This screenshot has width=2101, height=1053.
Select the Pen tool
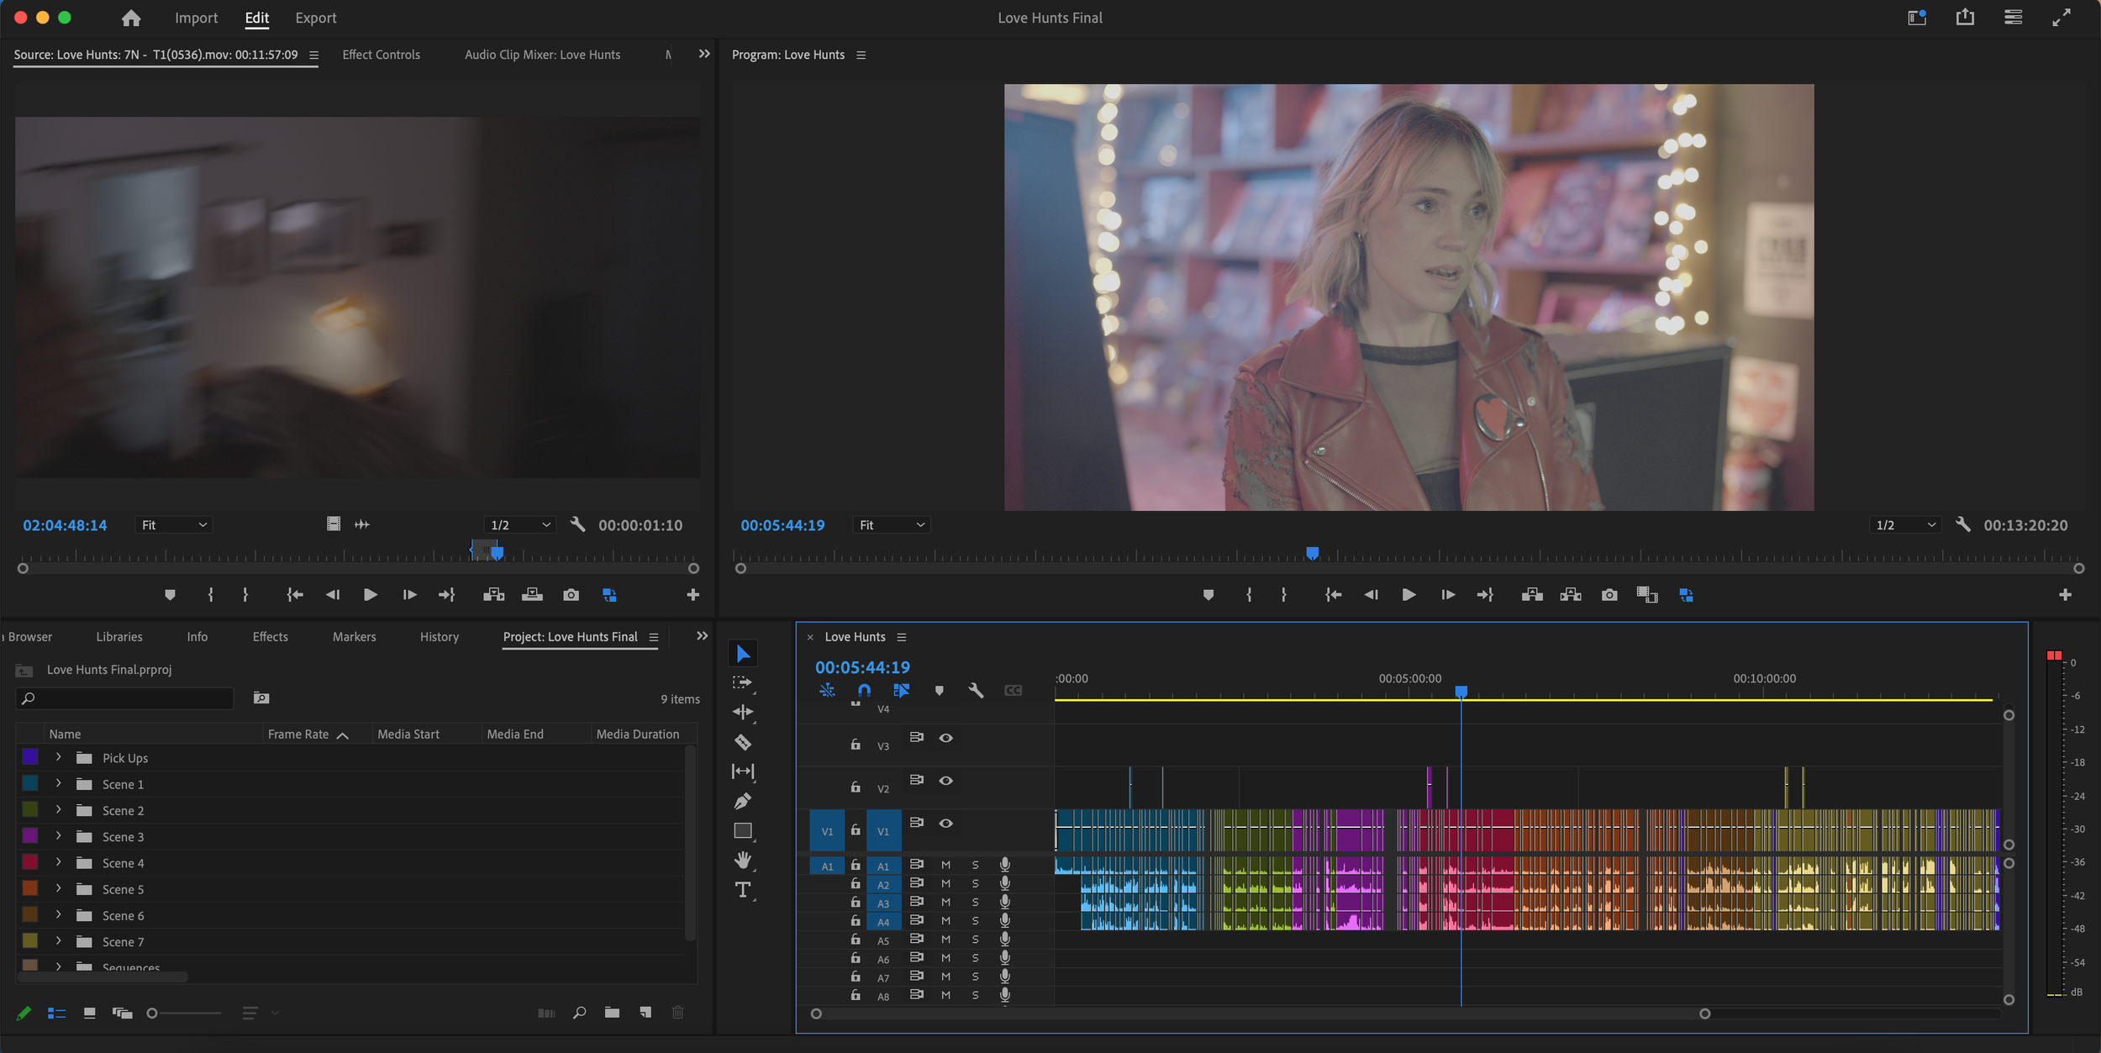743,801
